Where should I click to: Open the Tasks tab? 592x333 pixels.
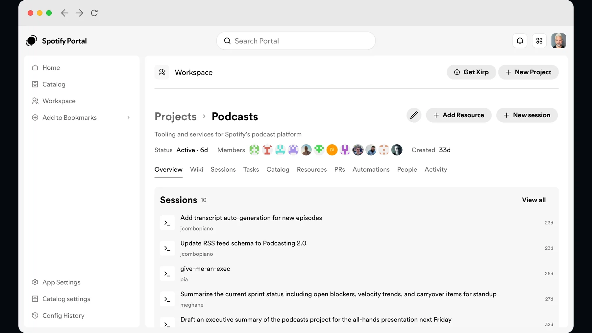point(251,170)
